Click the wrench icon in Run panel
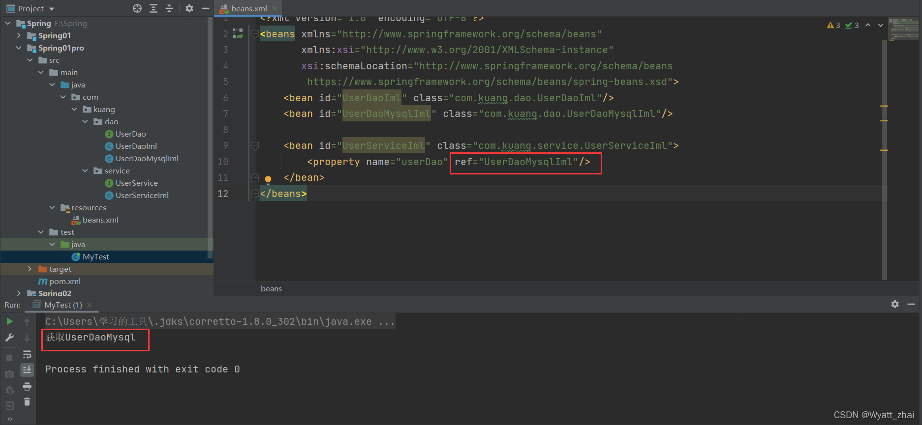The image size is (922, 425). coord(9,338)
